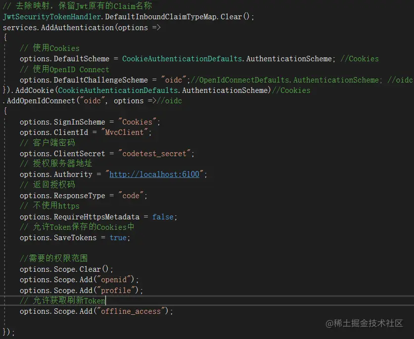This screenshot has height=339, width=414.
Task: Click the '// 允许Token保存的Cookies中' comment
Action: point(77,227)
